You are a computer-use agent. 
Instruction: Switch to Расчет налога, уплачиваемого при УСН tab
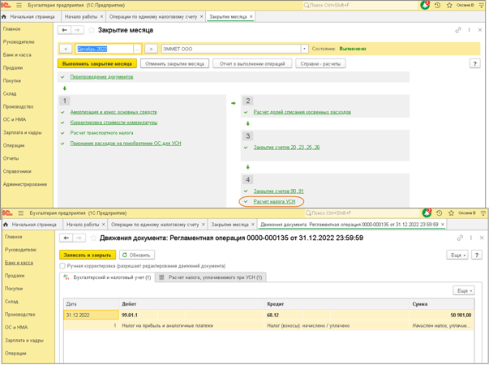(211, 277)
